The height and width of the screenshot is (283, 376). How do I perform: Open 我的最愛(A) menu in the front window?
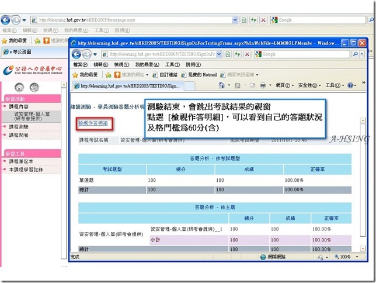point(147,65)
